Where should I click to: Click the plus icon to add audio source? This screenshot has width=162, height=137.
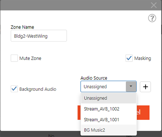pyautogui.click(x=145, y=87)
